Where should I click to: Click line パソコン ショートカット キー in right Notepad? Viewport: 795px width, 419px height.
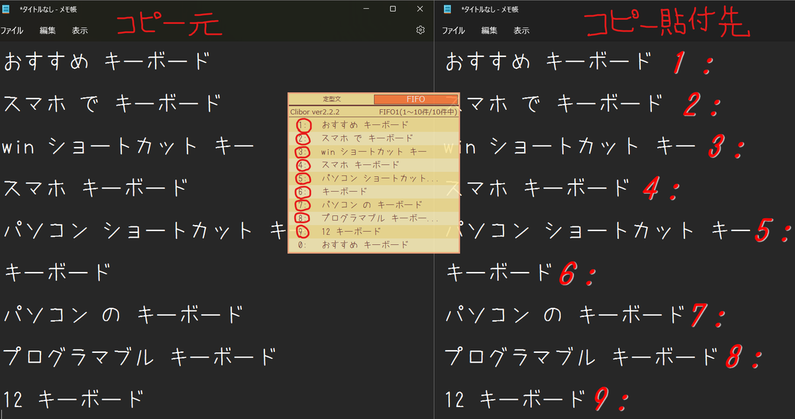(x=598, y=230)
